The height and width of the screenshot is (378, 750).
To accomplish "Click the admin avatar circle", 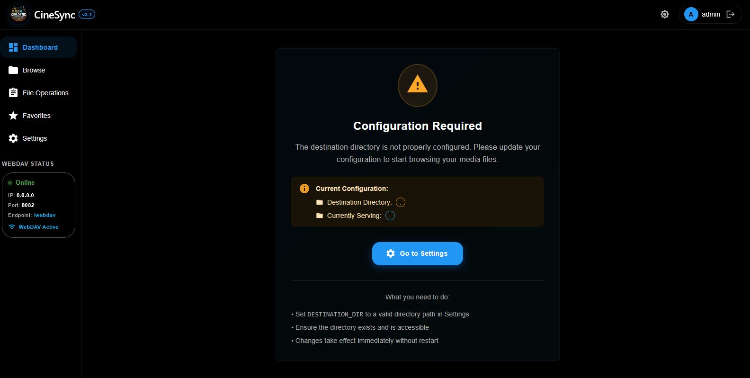I will click(x=691, y=14).
